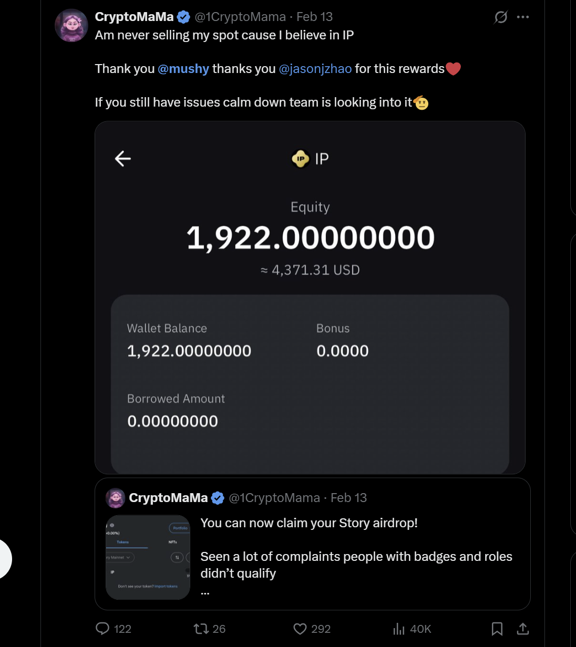Bookmark this CryptoMaMa tweet
576x647 pixels.
tap(497, 629)
